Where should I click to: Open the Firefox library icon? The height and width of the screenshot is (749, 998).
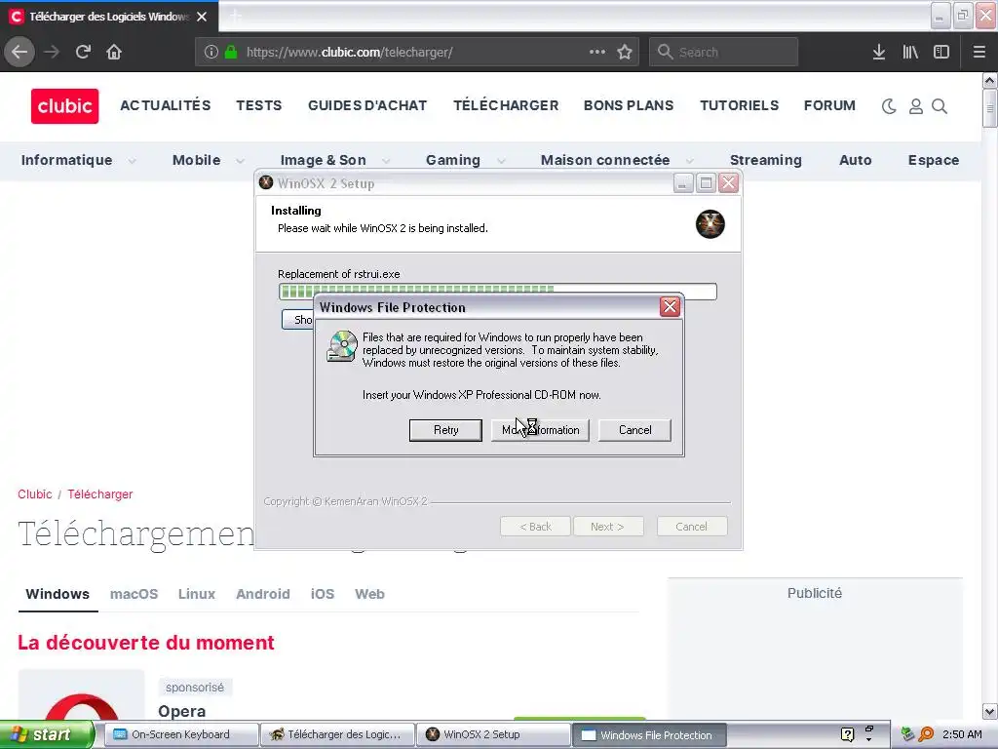(910, 52)
